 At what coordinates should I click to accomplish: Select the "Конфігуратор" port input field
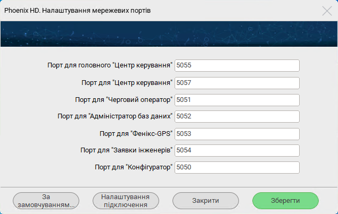237,167
